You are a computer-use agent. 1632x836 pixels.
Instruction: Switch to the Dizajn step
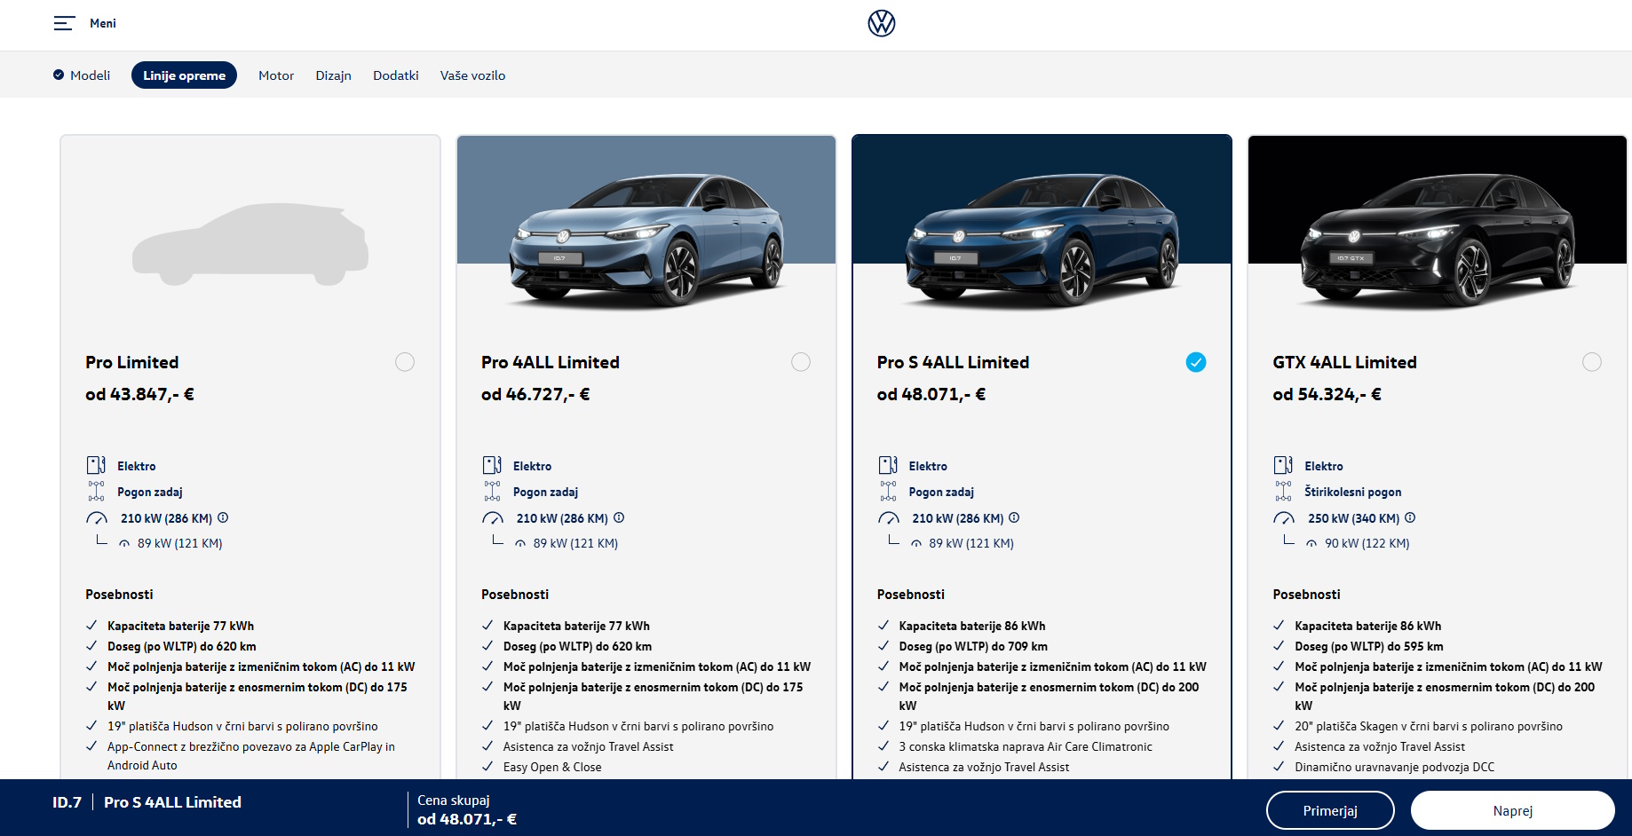pos(334,75)
